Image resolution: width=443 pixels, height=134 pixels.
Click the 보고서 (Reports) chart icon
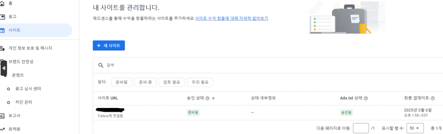tap(3, 116)
